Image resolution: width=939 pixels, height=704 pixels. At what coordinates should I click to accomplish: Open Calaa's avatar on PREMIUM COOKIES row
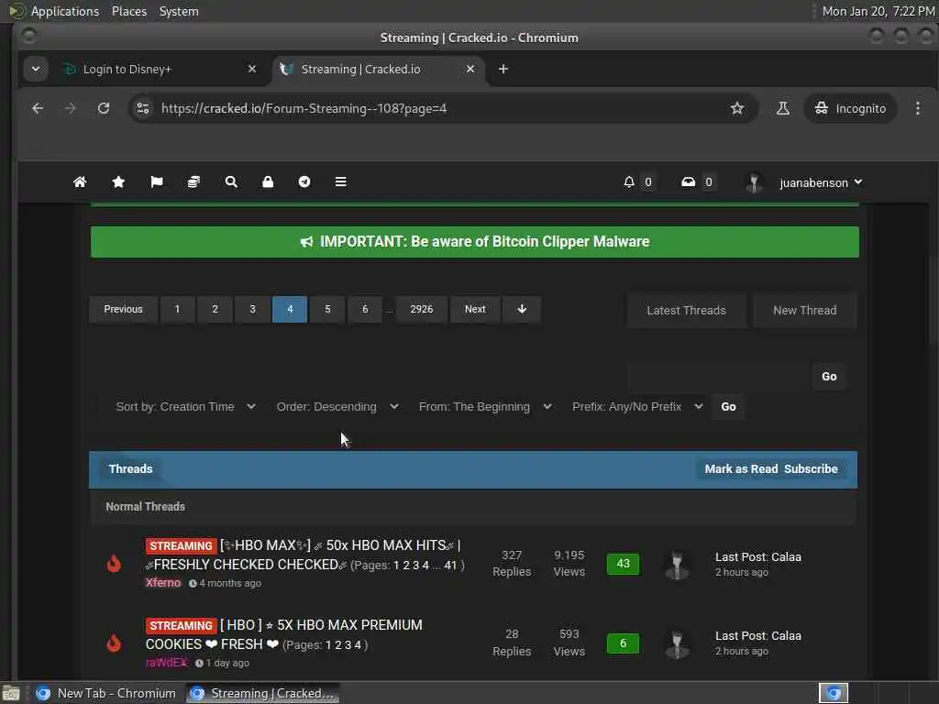coord(678,644)
